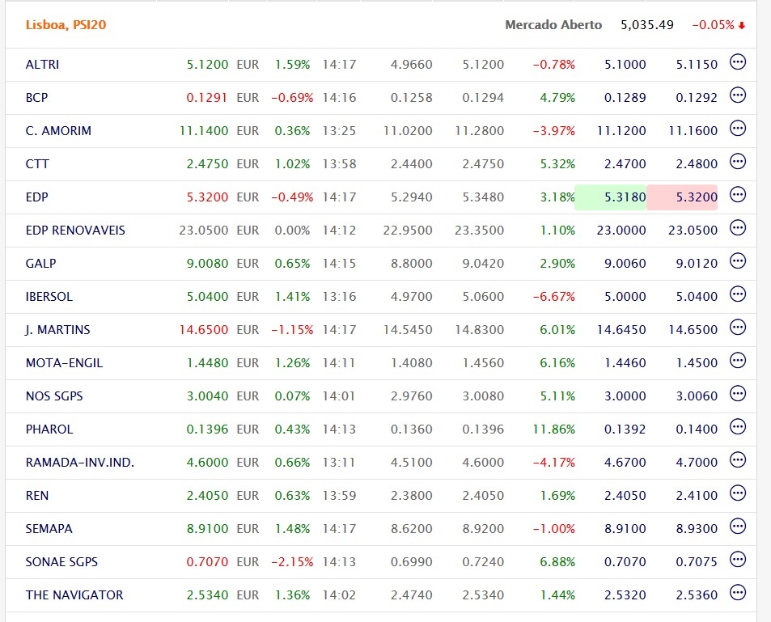Click the red arrow next to -0.05%

(742, 26)
